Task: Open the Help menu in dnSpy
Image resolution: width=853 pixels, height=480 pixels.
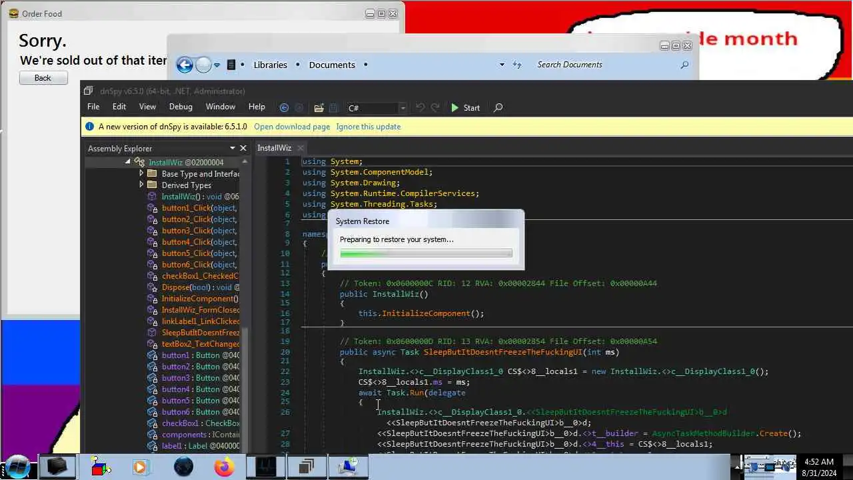Action: (257, 107)
